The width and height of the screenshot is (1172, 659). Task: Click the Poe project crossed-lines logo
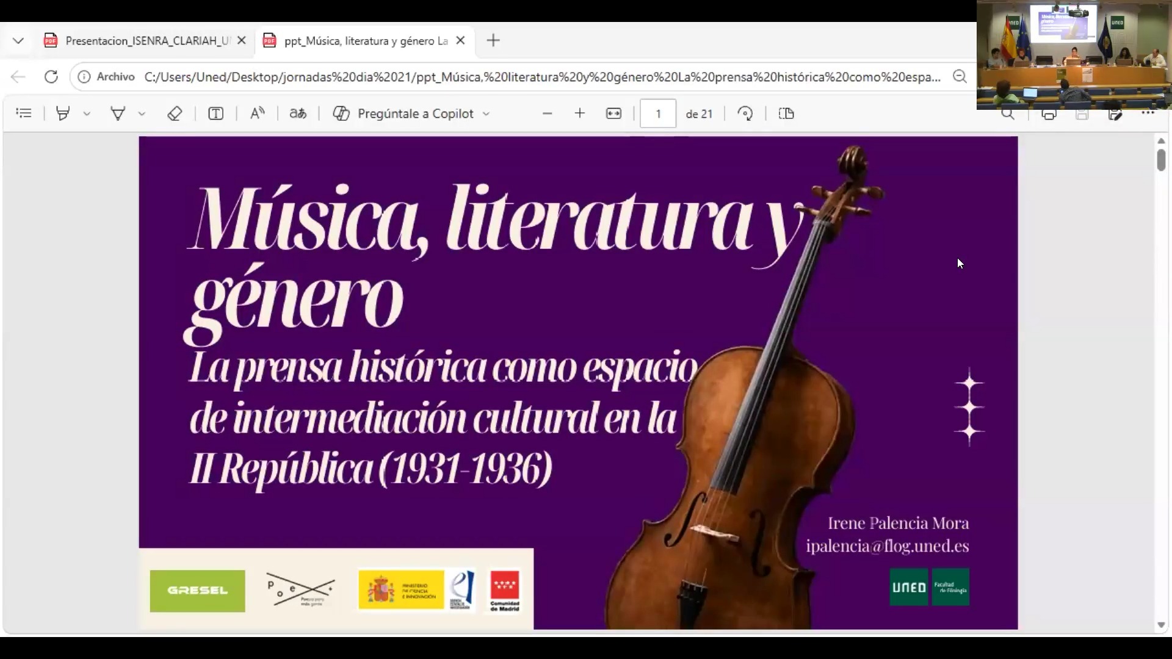click(x=300, y=590)
